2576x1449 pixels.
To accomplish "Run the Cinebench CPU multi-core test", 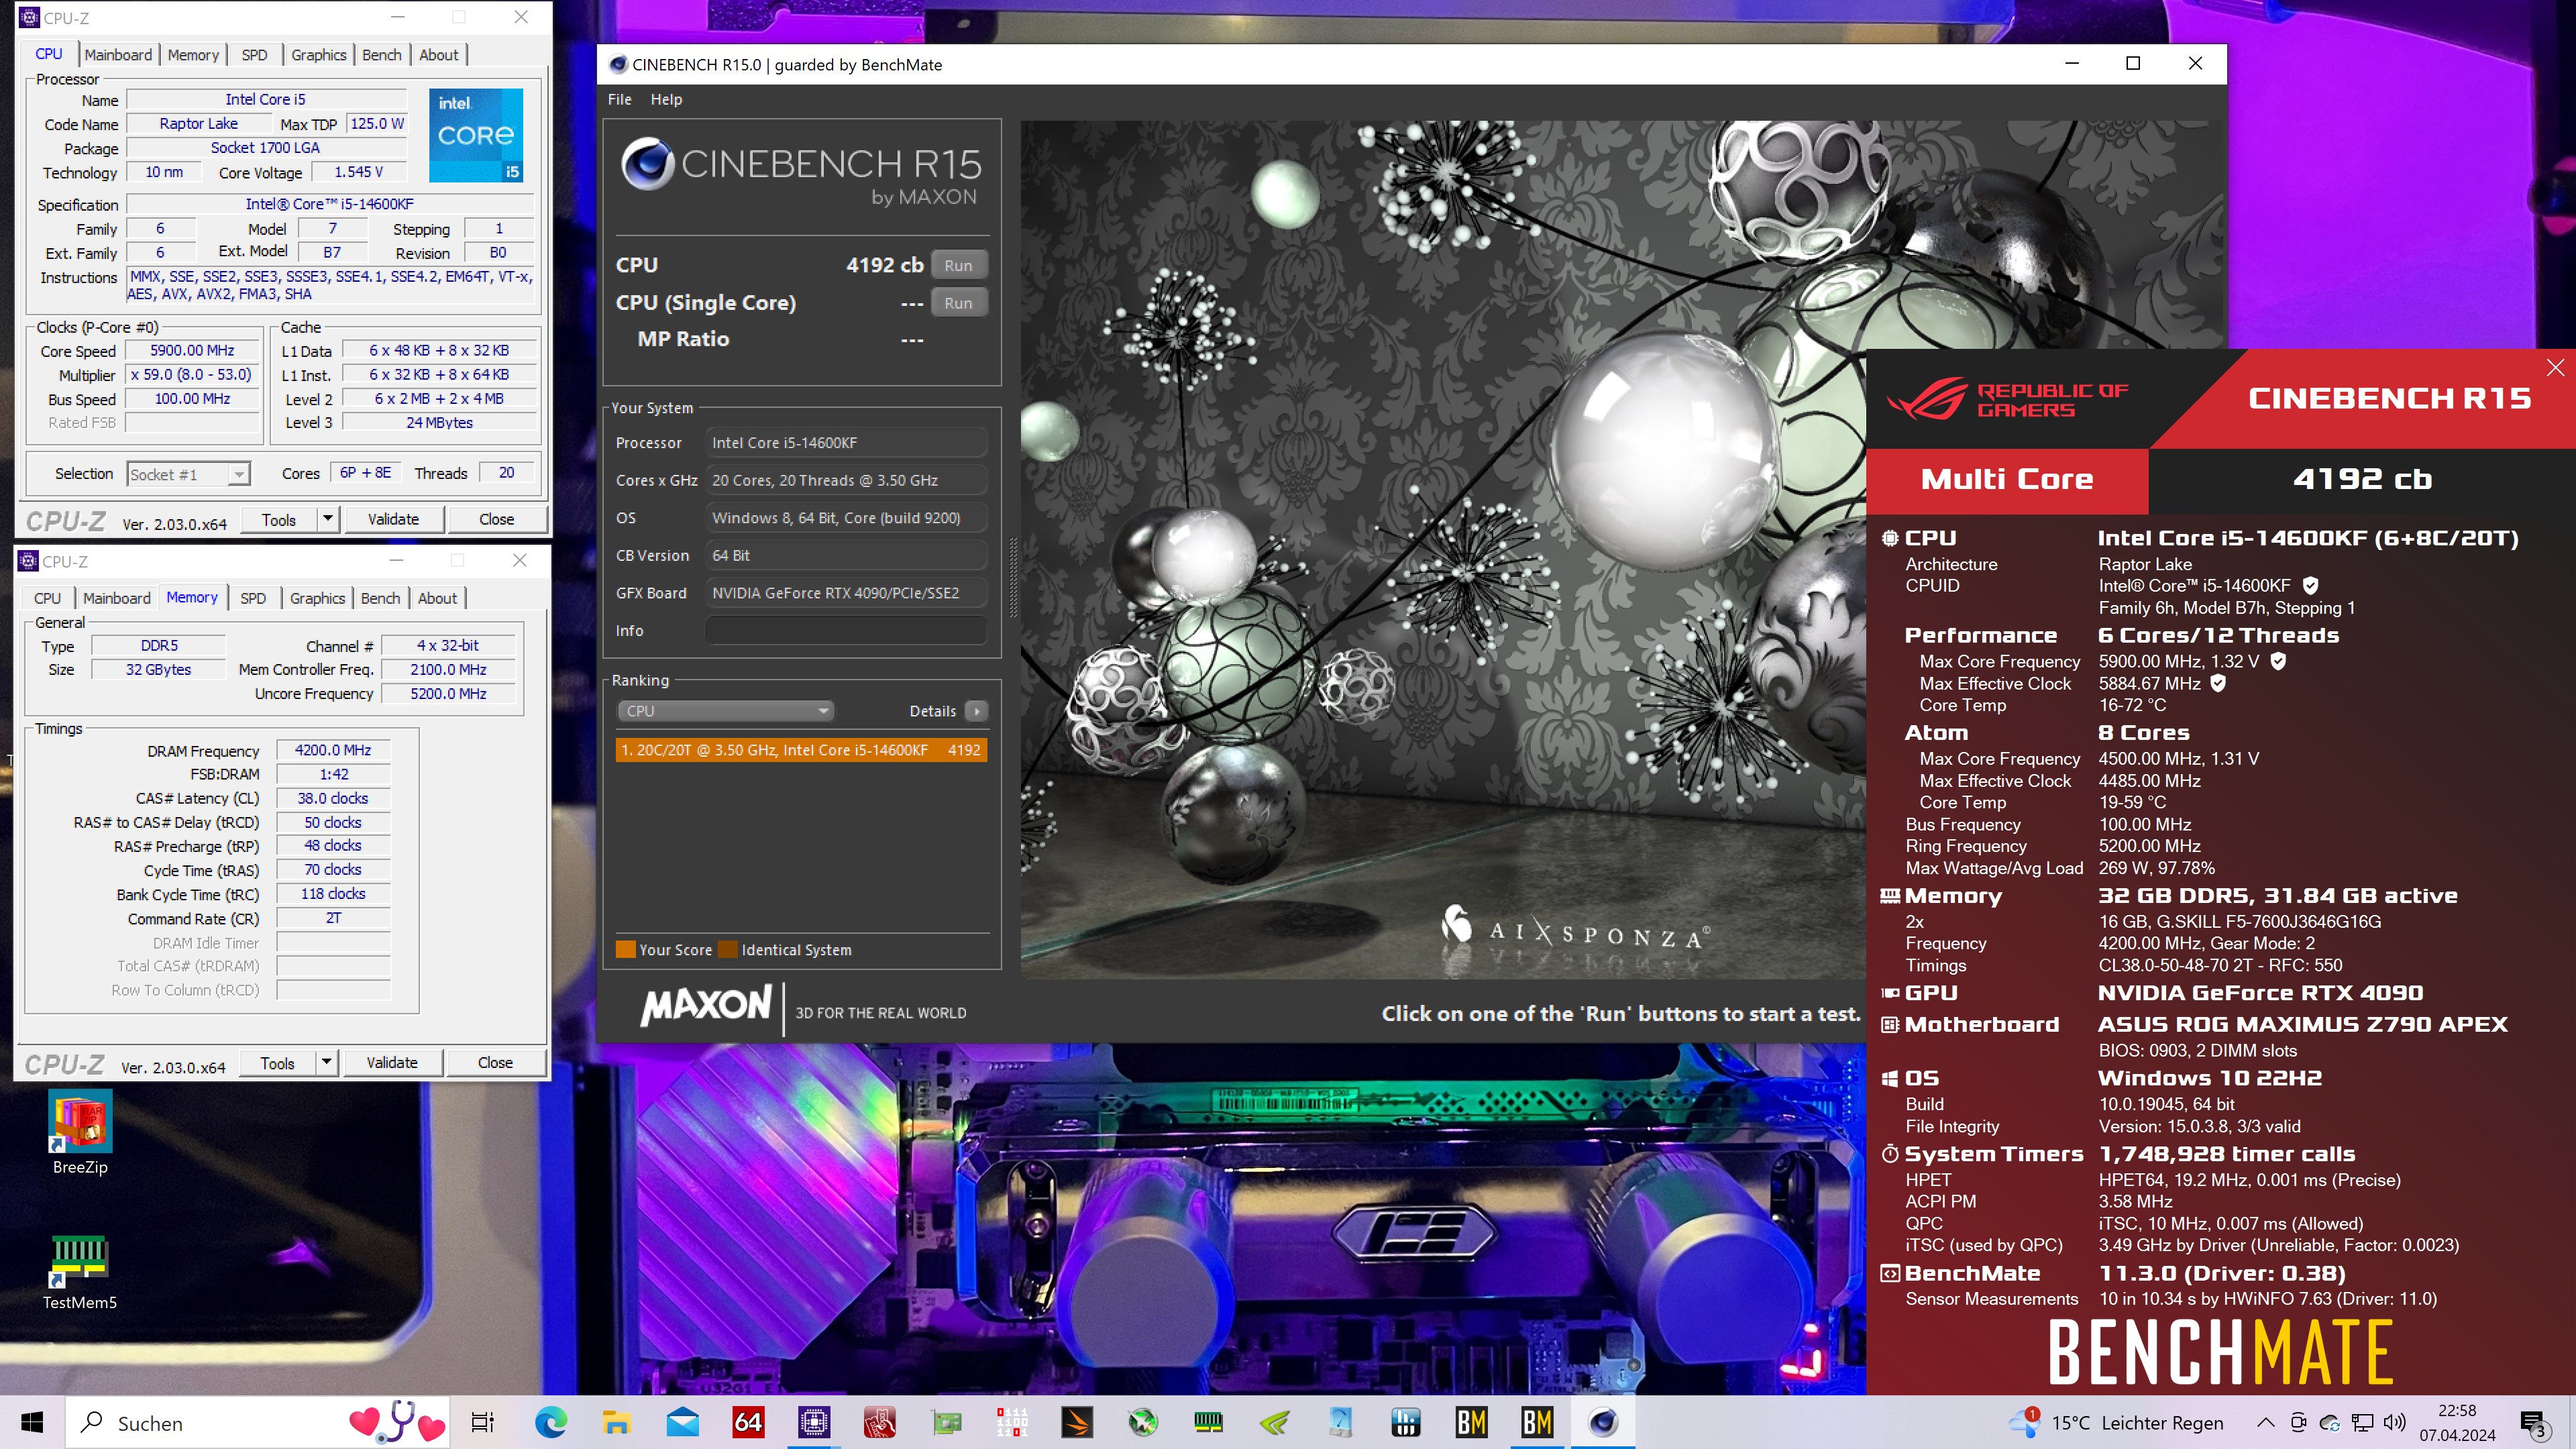I will click(x=958, y=265).
